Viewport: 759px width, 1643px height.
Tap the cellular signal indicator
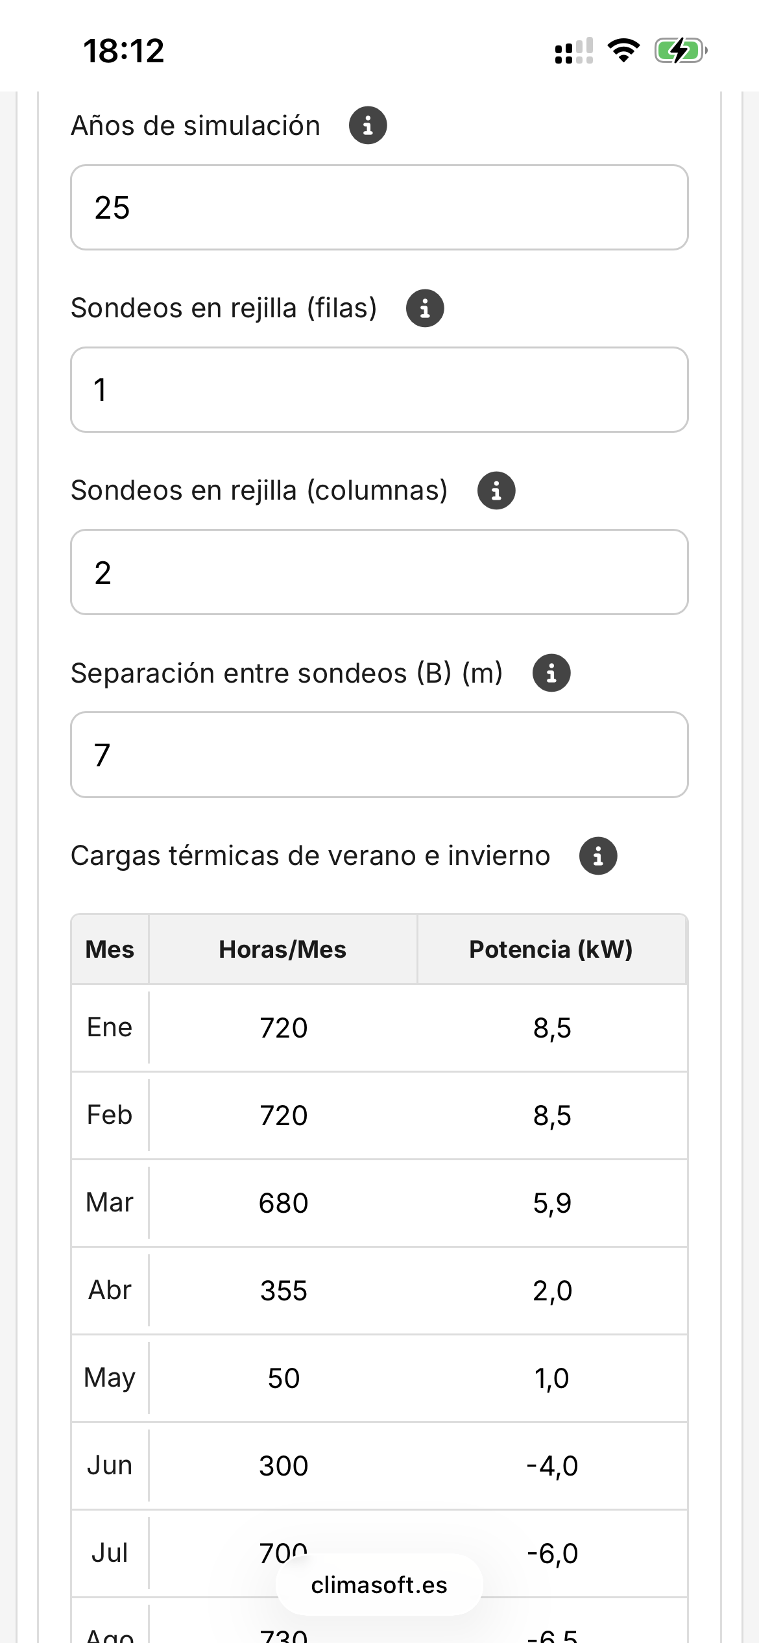coord(573,51)
